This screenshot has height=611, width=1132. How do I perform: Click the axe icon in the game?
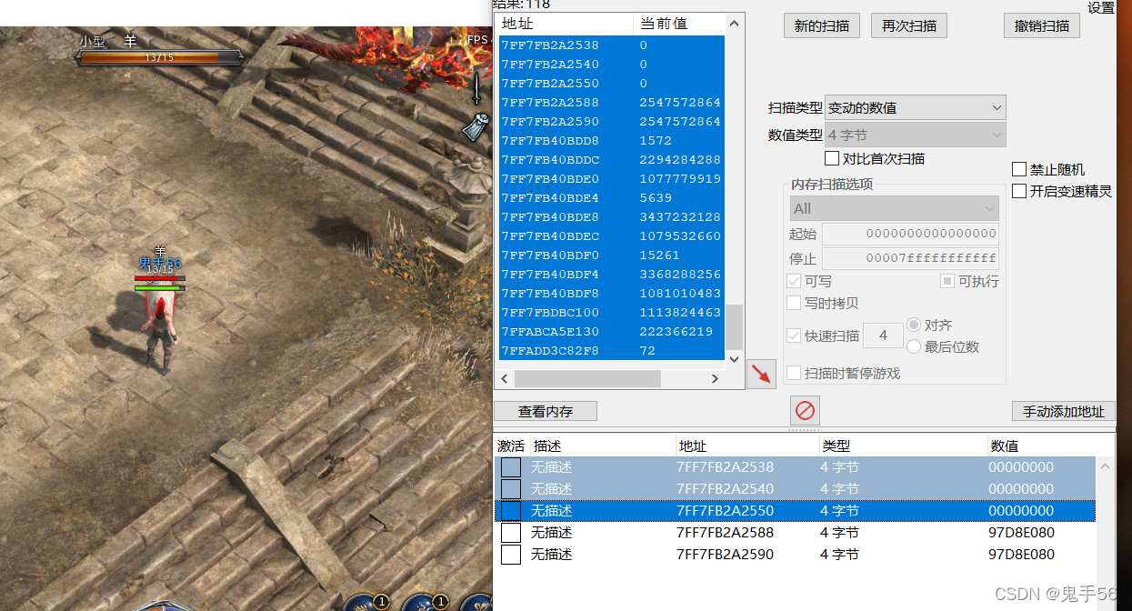(475, 128)
